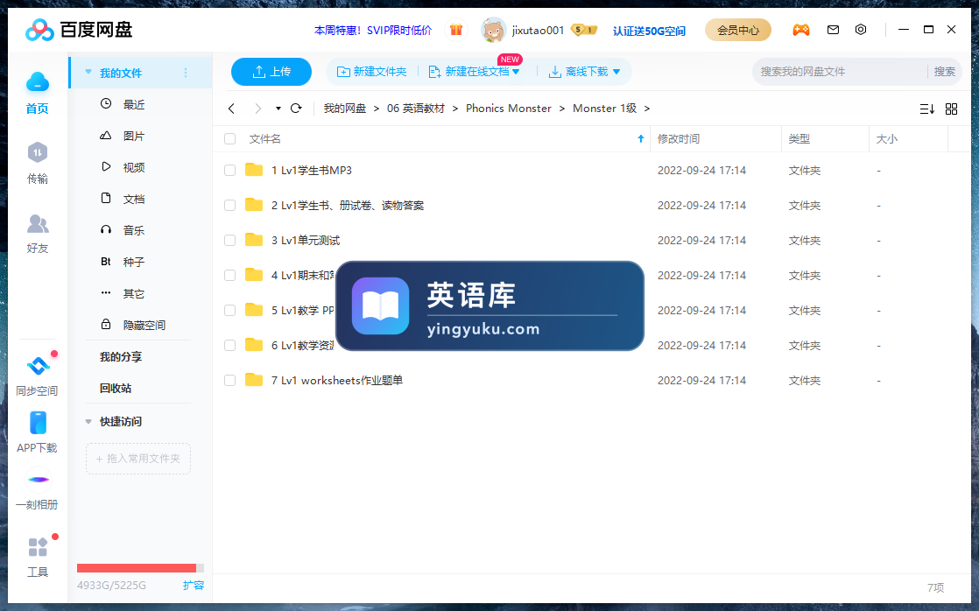Refresh the file list
979x611 pixels.
click(x=297, y=109)
